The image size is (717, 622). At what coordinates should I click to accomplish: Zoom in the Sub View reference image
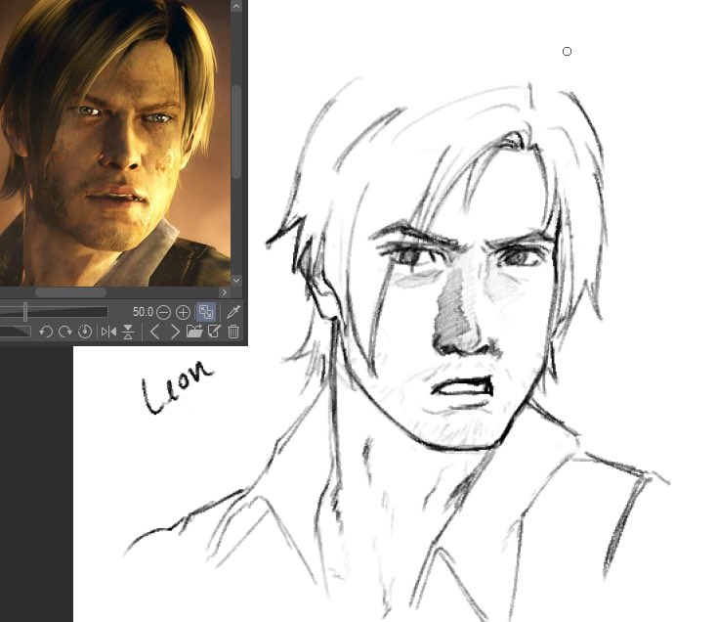183,313
